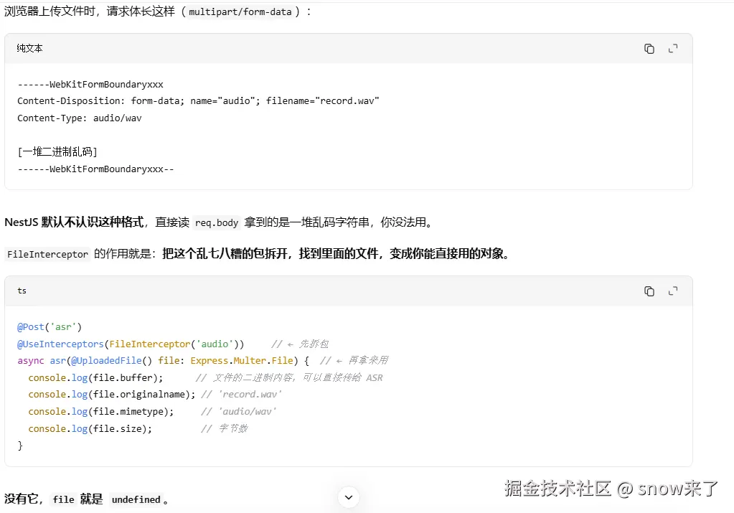Click the ts language label
This screenshot has width=734, height=513.
[x=22, y=291]
